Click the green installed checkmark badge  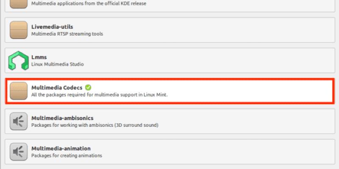tap(88, 87)
